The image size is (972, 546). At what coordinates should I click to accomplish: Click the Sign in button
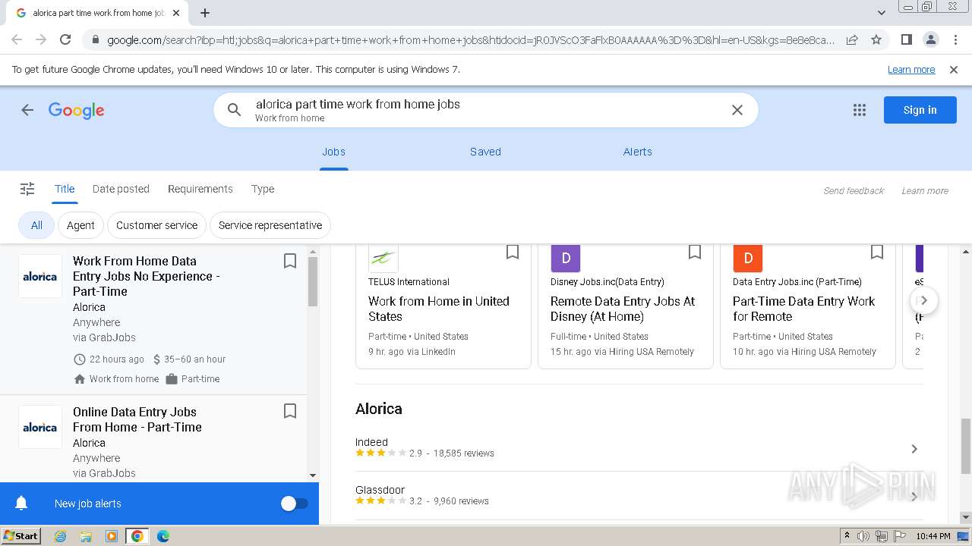[x=920, y=110]
